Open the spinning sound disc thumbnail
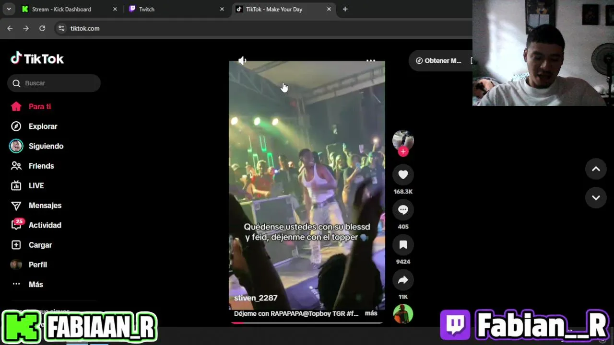This screenshot has width=614, height=345. pyautogui.click(x=403, y=314)
